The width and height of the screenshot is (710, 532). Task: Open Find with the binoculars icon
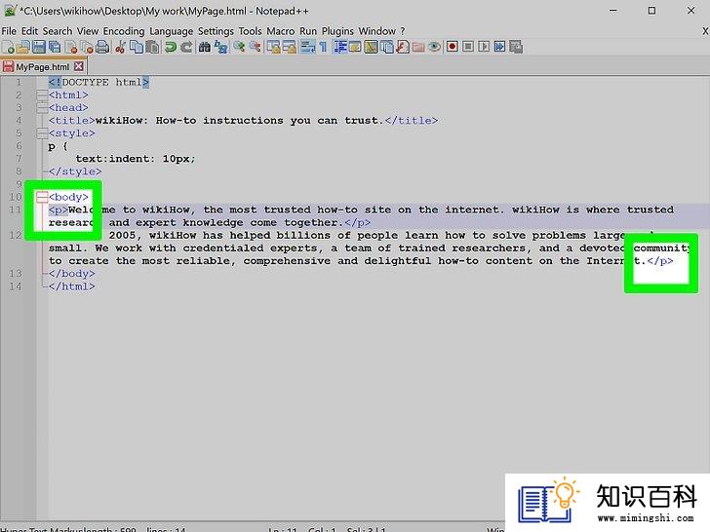tap(204, 47)
